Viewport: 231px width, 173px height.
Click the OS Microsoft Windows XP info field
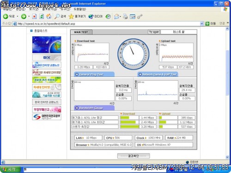[x=164, y=145]
